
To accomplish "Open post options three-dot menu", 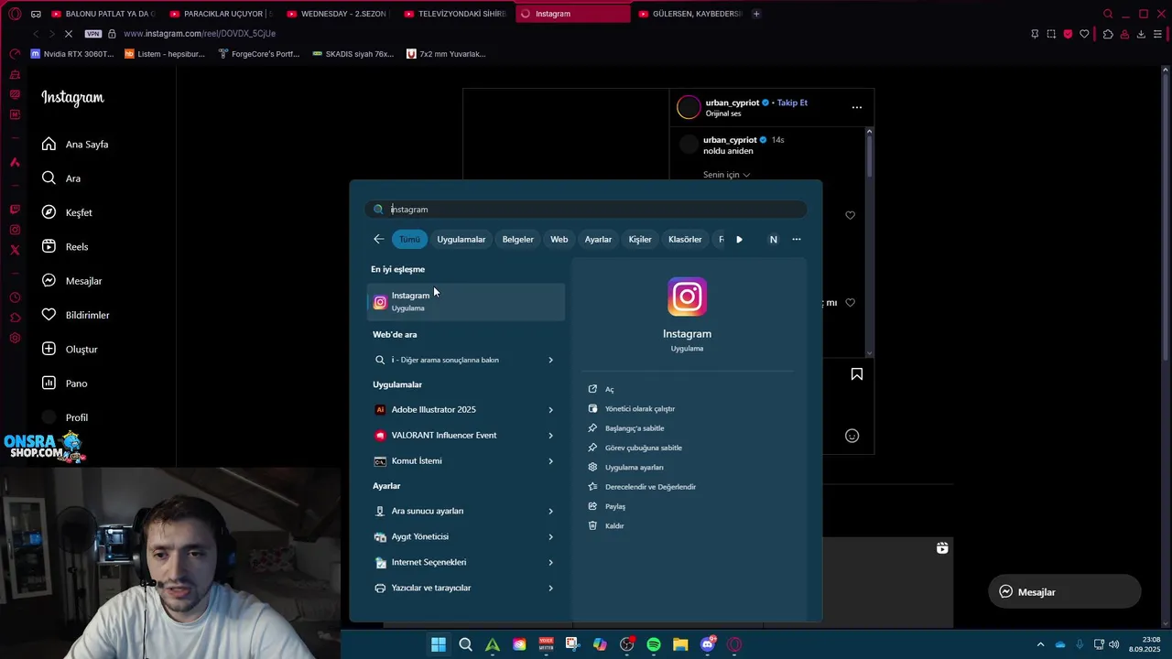I will pos(857,107).
